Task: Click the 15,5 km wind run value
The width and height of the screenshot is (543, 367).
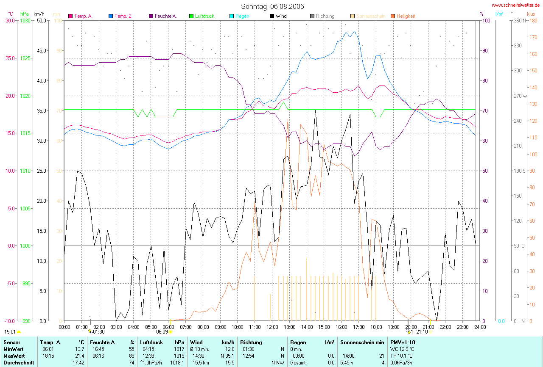Action: pyautogui.click(x=201, y=363)
